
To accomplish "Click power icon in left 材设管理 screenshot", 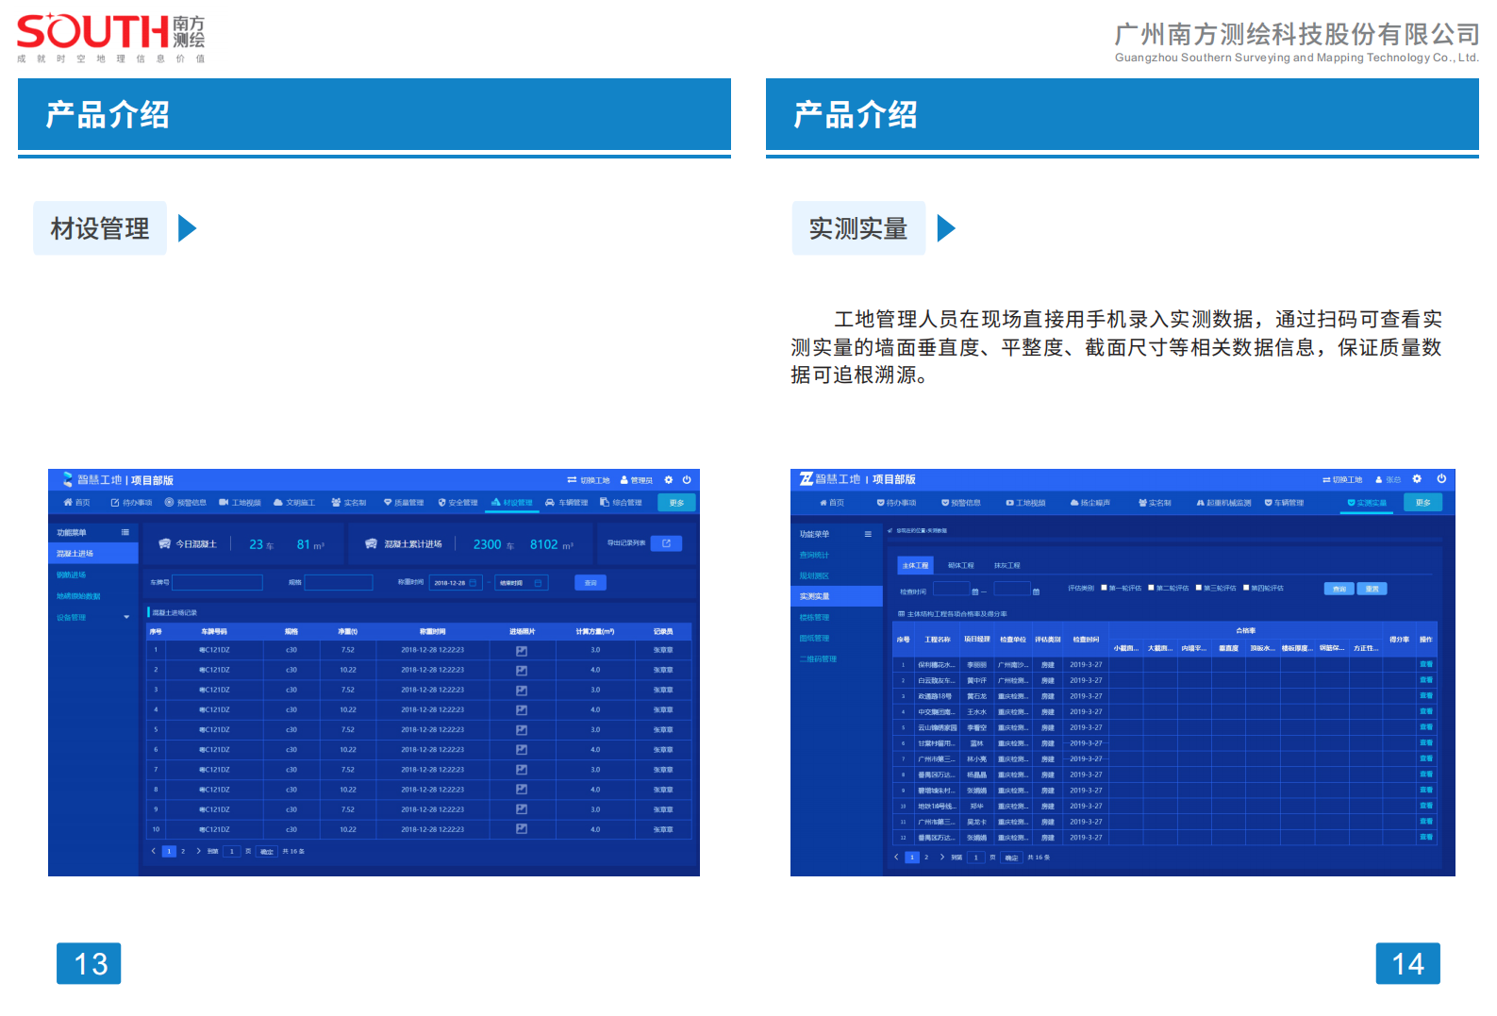I will pos(687,480).
